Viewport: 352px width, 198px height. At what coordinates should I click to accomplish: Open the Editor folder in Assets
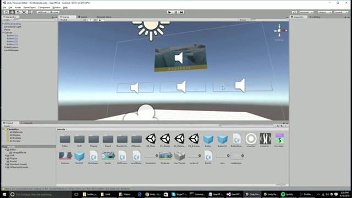coord(65,140)
